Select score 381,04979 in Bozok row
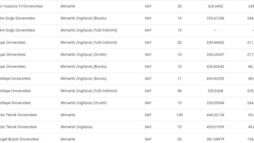Viewport: 254px width, 143px height. (x=215, y=139)
